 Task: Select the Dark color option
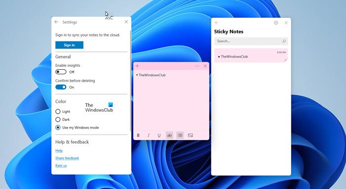coord(58,119)
